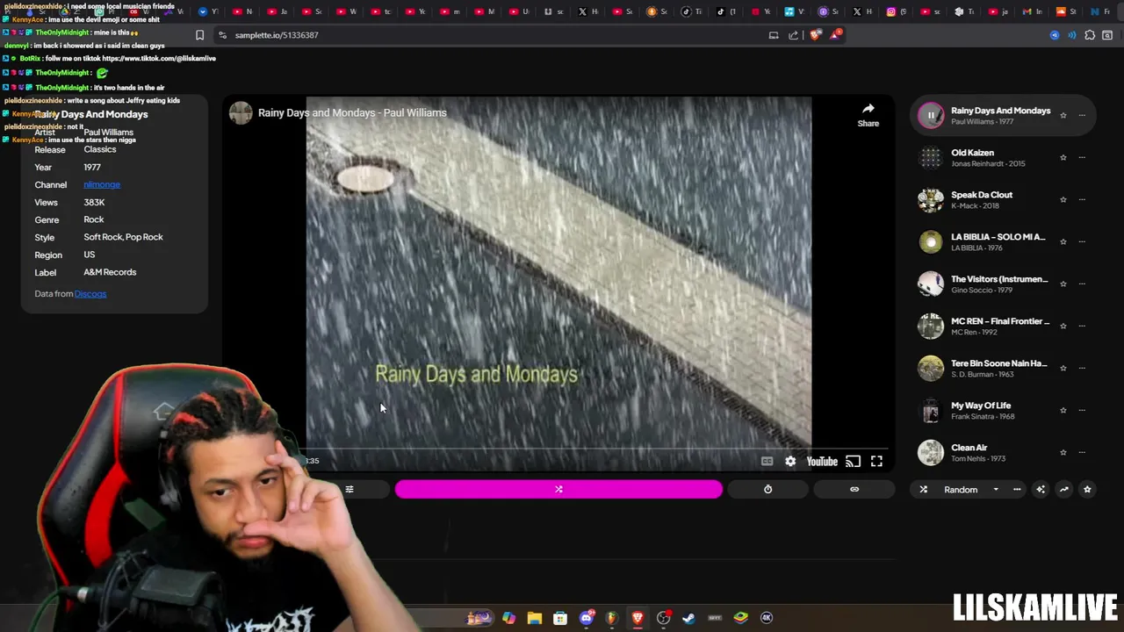
Task: Click the magenta shuffle next sample button
Action: 558,490
